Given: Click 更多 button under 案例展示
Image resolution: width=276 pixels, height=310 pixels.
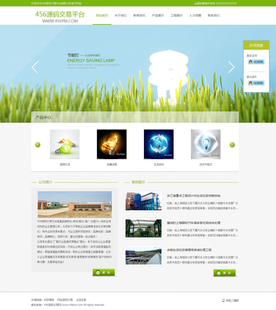Looking at the screenshot, I should pyautogui.click(x=224, y=273).
